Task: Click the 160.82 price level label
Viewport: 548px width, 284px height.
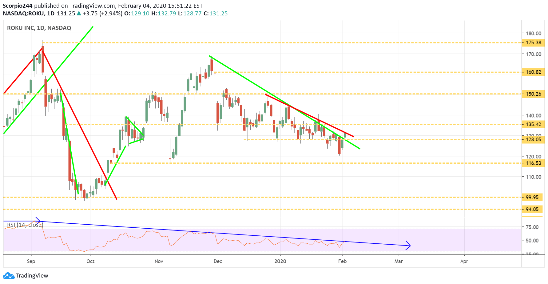Action: [x=533, y=72]
